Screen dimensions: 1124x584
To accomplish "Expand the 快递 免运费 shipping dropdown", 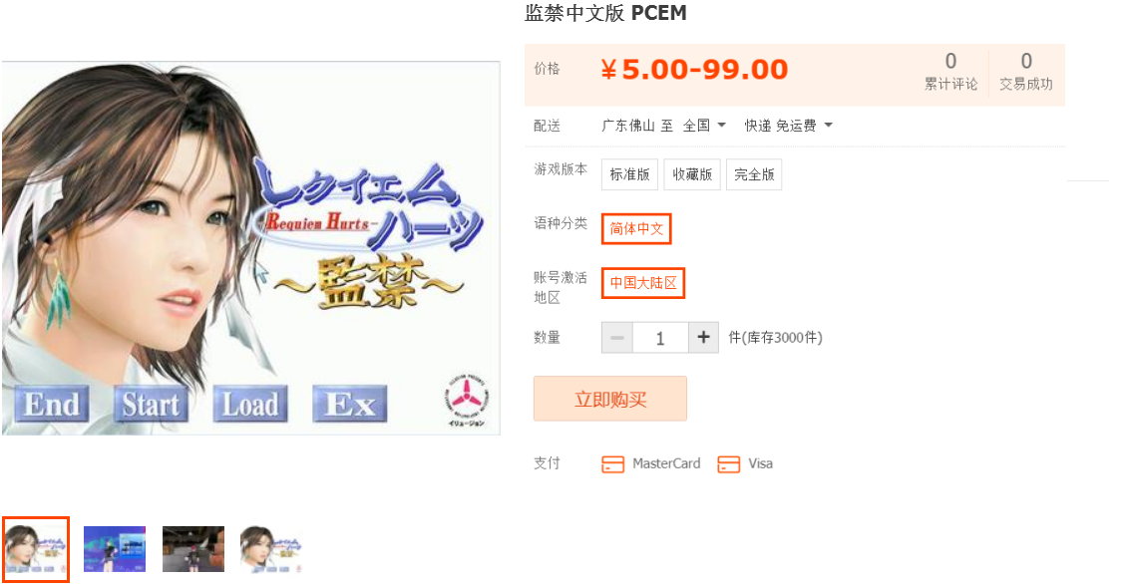I will click(x=789, y=126).
